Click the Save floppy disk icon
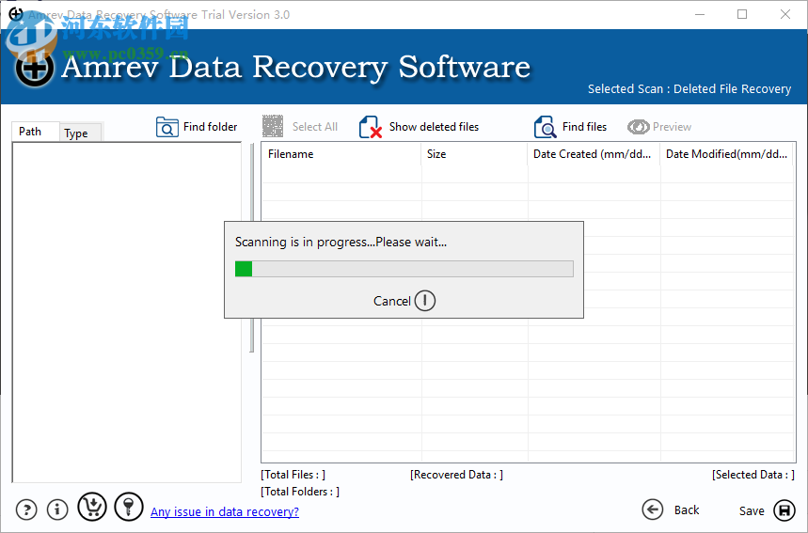The image size is (808, 533). tap(784, 510)
